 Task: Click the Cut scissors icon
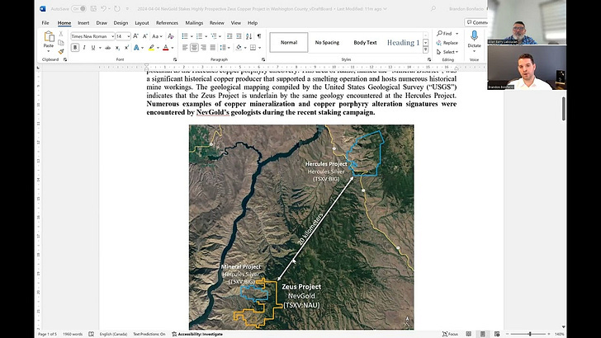point(61,34)
